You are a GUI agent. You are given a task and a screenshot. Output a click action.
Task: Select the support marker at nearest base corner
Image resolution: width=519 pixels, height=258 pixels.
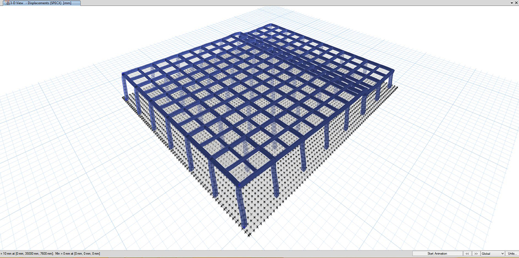point(248,233)
